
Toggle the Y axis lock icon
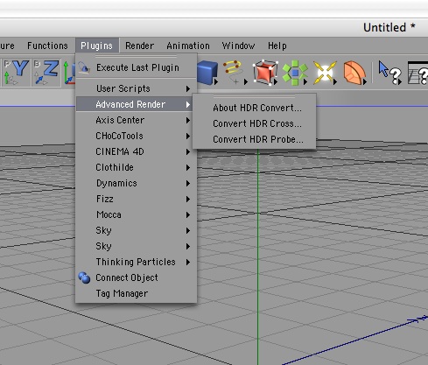pos(16,73)
